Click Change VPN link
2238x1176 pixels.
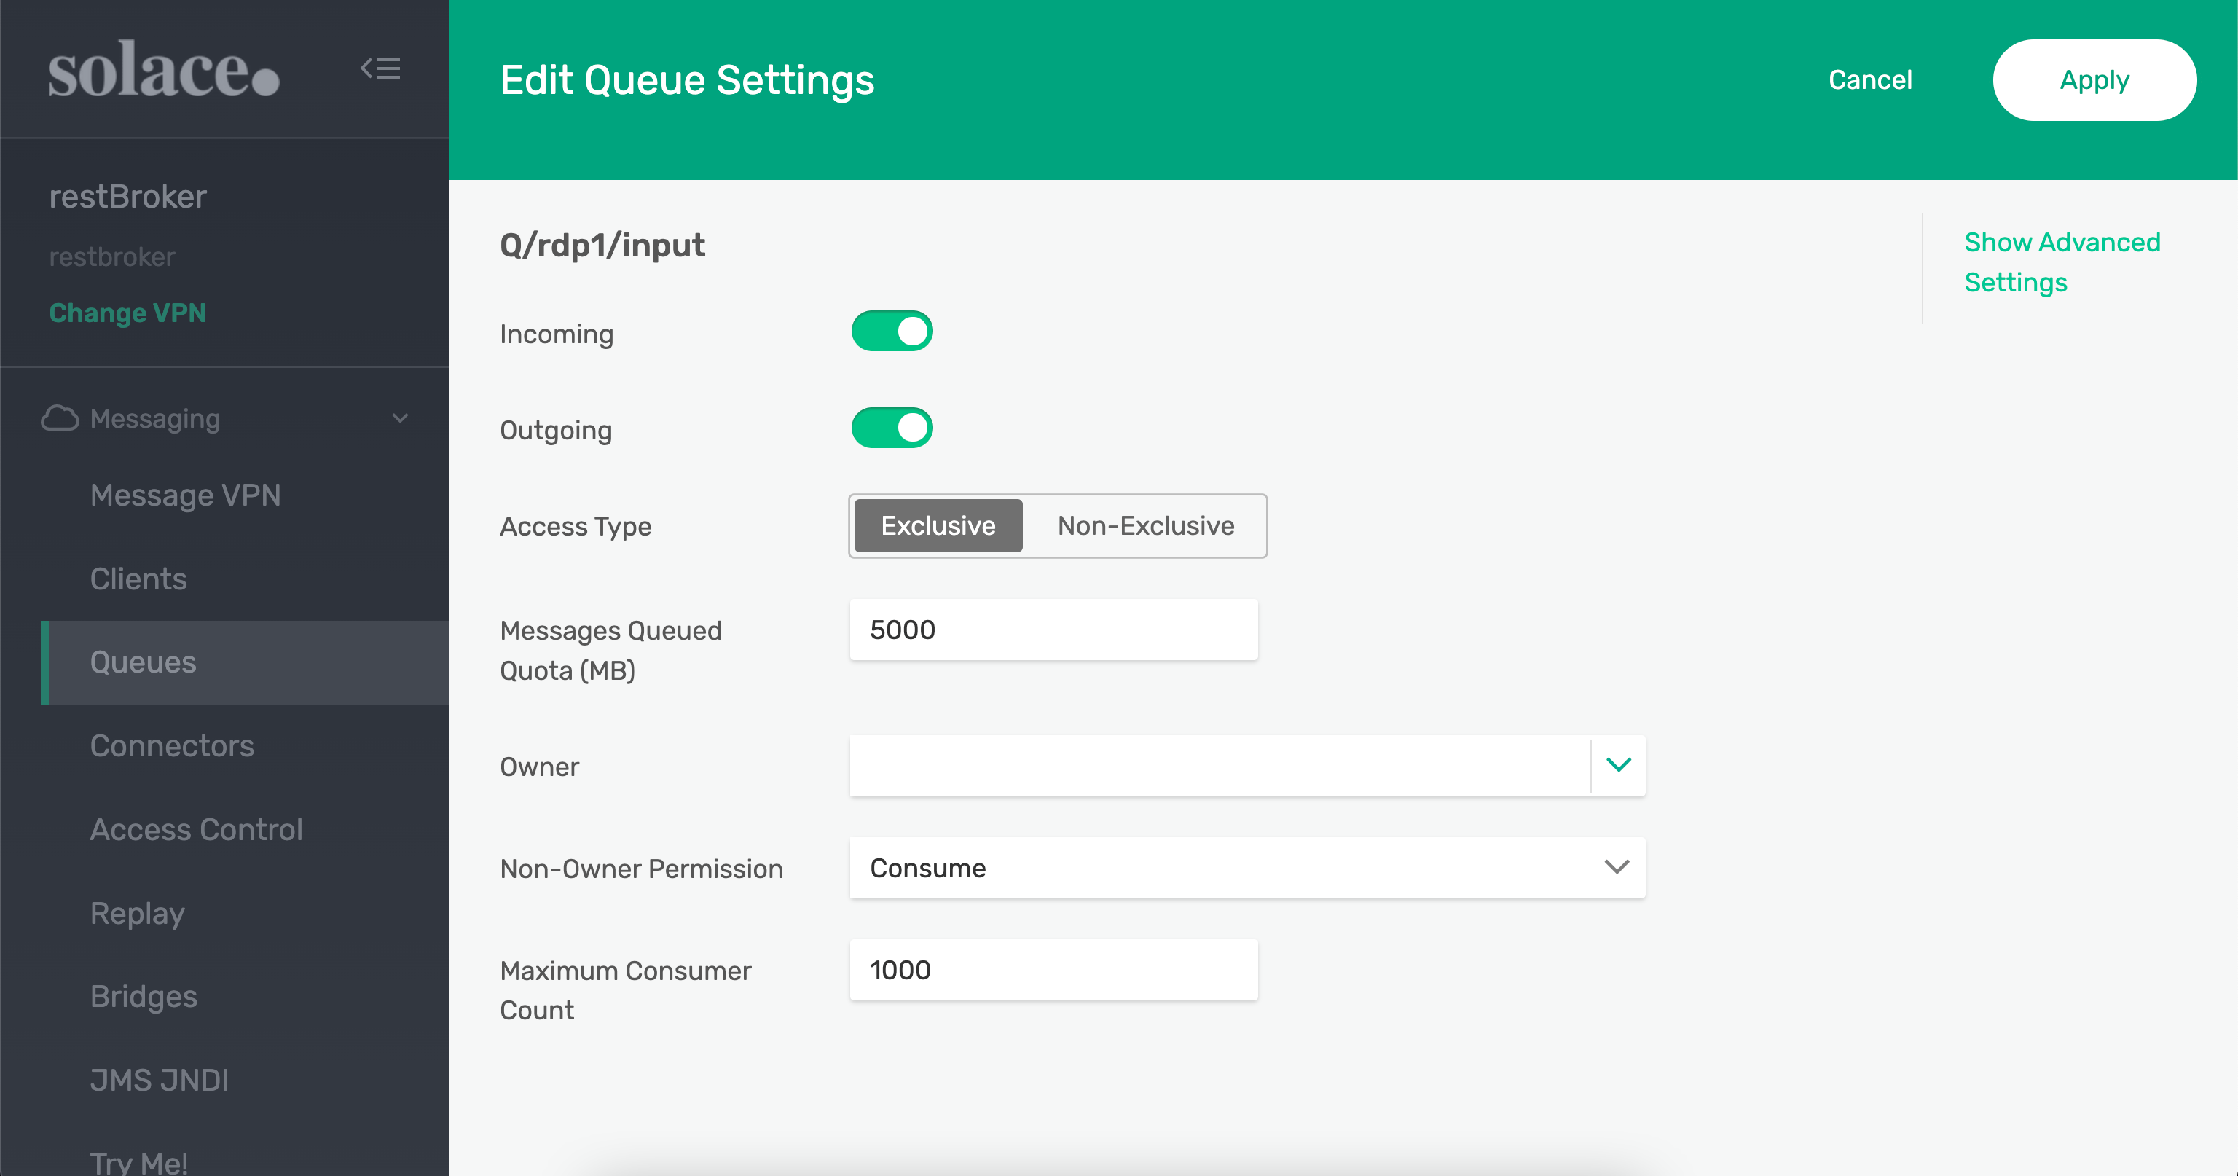click(127, 313)
